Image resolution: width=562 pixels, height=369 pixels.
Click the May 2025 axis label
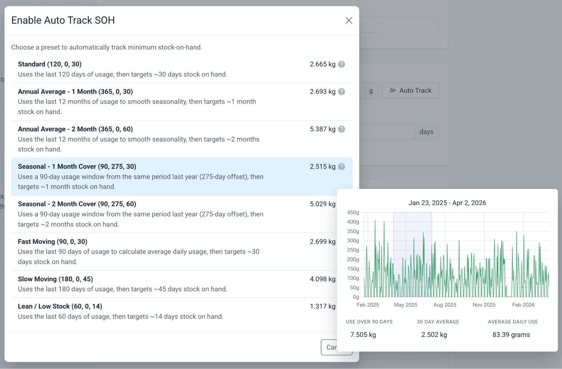pyautogui.click(x=405, y=305)
